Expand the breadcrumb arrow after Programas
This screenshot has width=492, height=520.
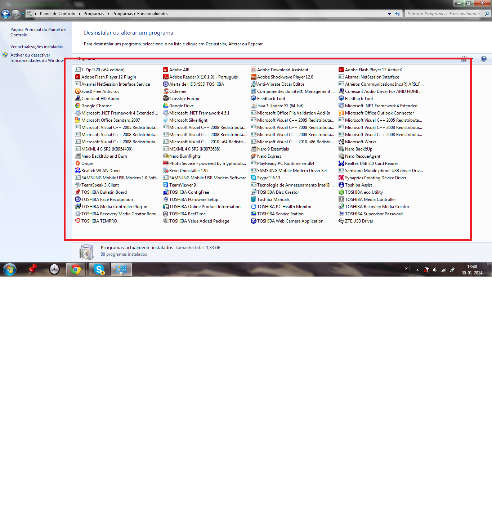(108, 14)
